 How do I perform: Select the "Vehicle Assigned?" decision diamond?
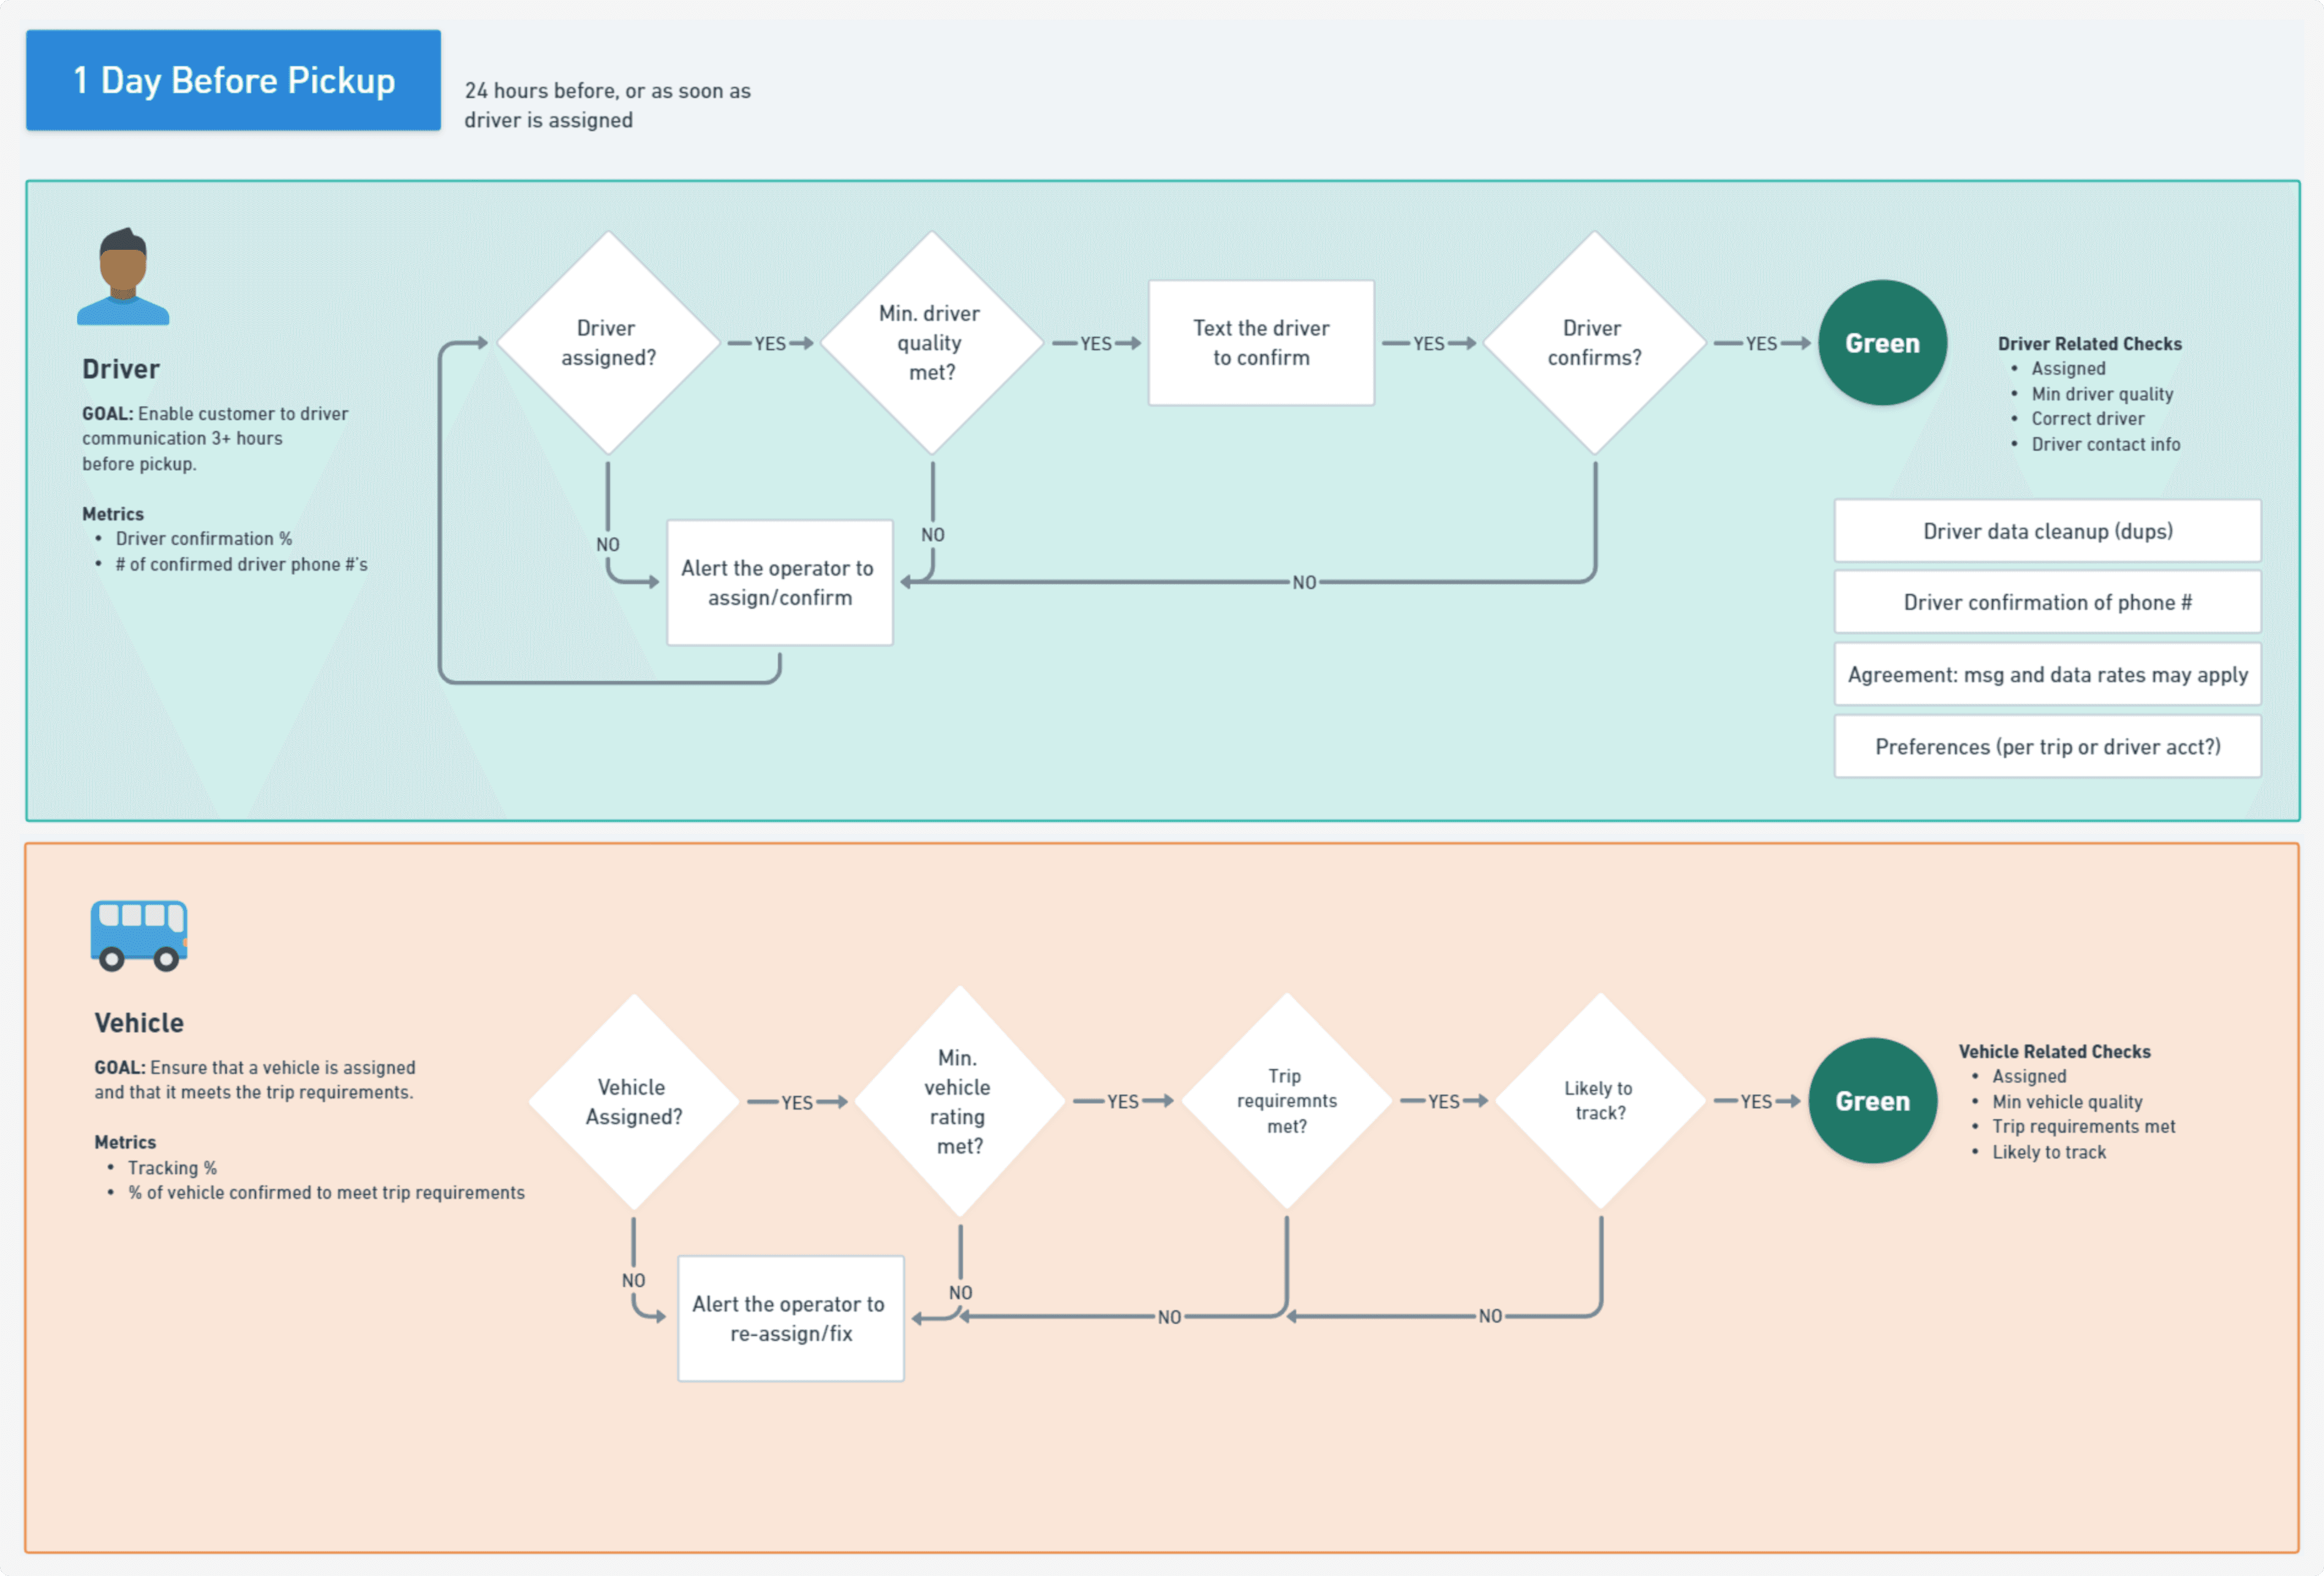click(x=633, y=1101)
